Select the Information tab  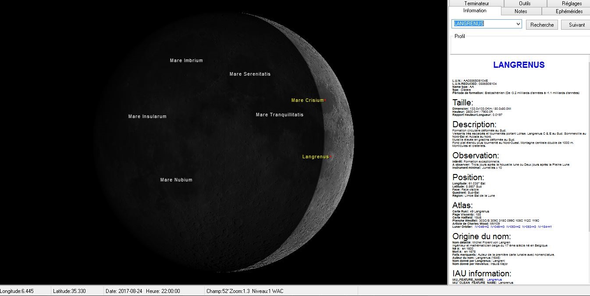475,11
